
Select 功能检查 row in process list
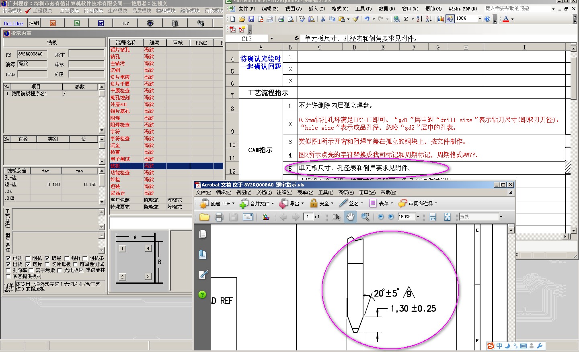(166, 173)
